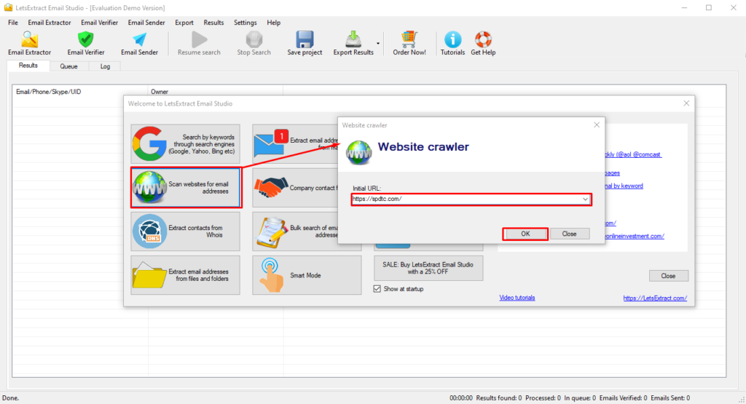Select the Email Sender paper plane icon
Image resolution: width=746 pixels, height=404 pixels.
[139, 40]
